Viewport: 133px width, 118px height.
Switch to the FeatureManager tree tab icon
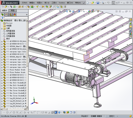[x=2, y=15]
